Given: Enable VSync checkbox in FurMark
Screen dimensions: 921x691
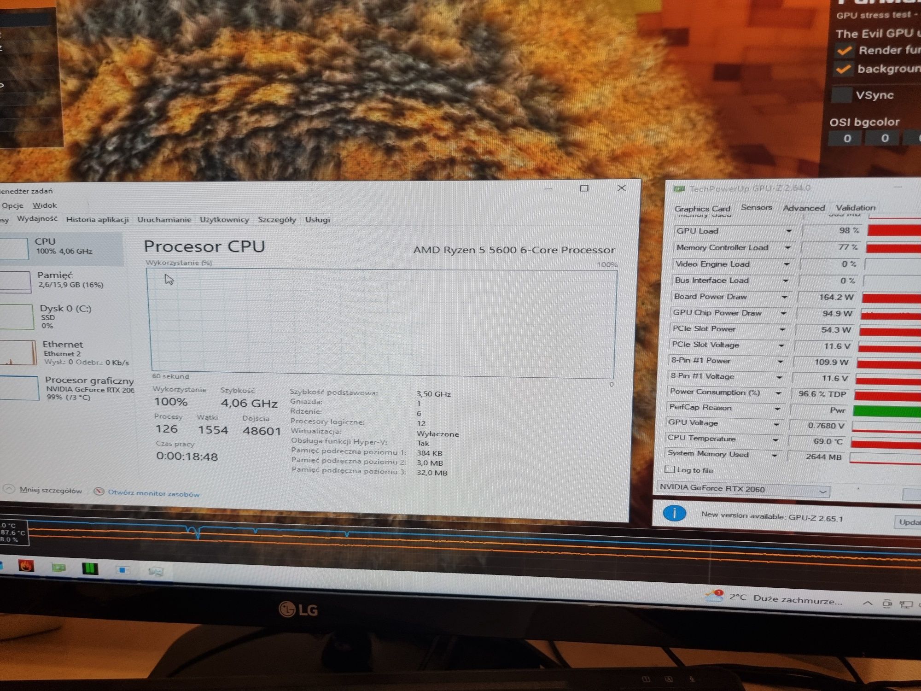Looking at the screenshot, I should tap(842, 95).
